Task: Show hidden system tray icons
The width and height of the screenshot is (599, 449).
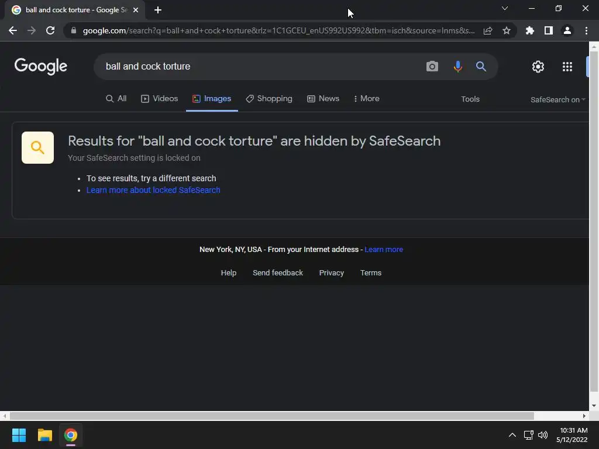Action: [512, 435]
